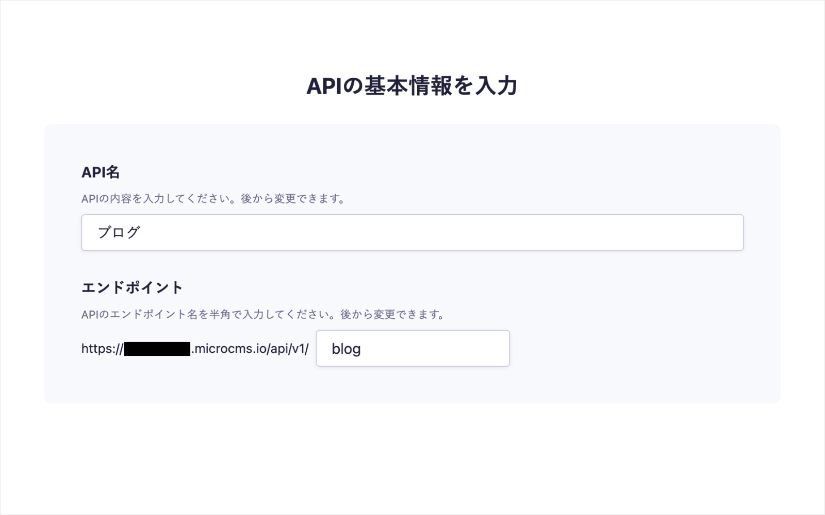Click the API名 input field containing ブログ

click(412, 233)
